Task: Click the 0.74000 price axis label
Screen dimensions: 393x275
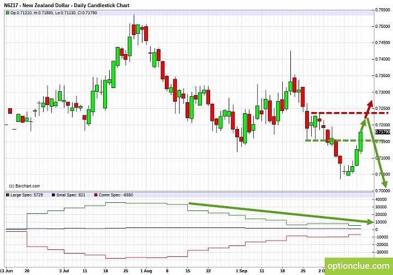Action: [383, 59]
